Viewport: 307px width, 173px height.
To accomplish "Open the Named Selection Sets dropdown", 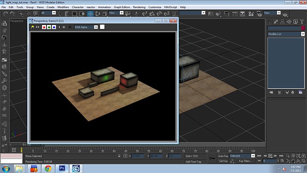I will [192, 13].
